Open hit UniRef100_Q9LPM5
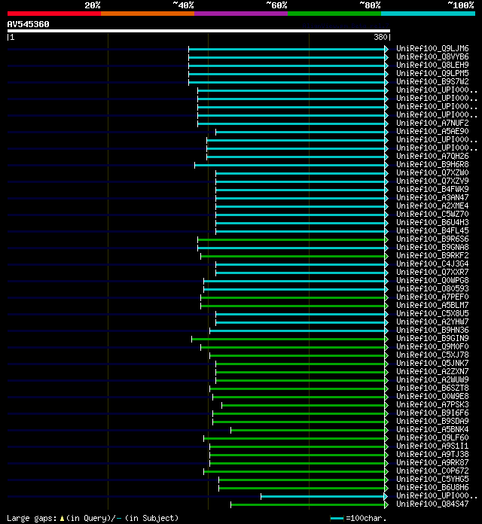Viewport: 482px width, 524px height. (432, 73)
